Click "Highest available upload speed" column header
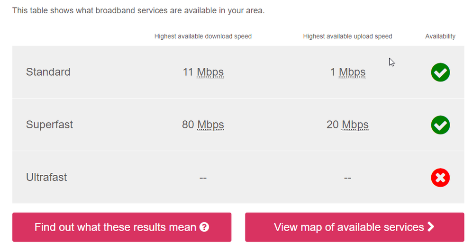 [347, 36]
